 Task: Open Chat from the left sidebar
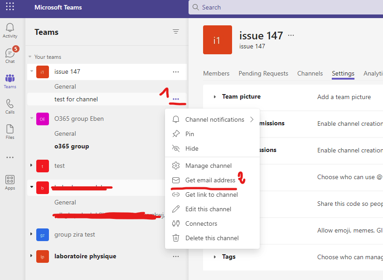(x=10, y=53)
